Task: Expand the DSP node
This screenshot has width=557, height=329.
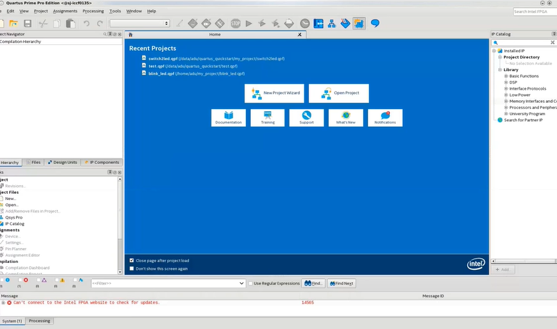Action: (506, 82)
